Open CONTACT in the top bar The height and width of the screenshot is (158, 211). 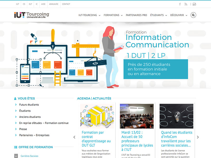pyautogui.click(x=66, y=4)
